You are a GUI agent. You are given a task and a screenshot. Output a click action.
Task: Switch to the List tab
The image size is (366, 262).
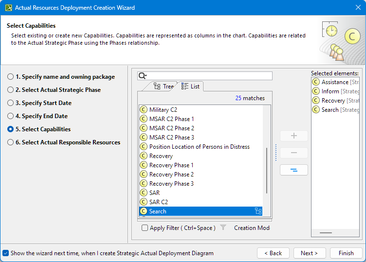click(x=190, y=87)
